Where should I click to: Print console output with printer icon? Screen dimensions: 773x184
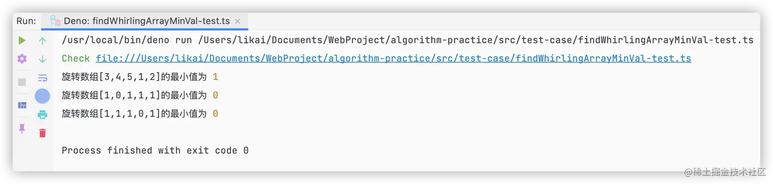point(42,115)
